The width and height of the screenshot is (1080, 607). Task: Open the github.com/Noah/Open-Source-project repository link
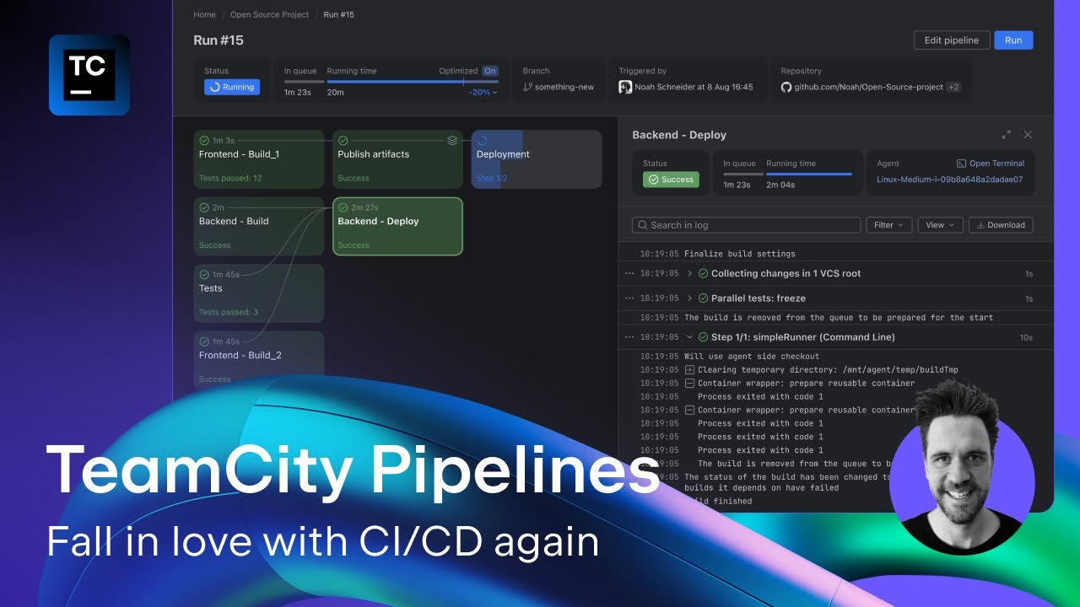pos(868,87)
